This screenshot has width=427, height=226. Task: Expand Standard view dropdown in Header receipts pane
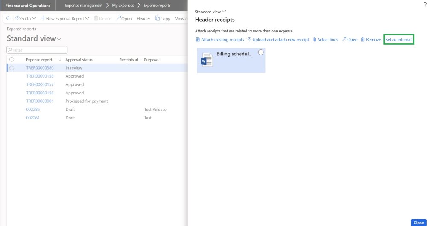click(x=211, y=12)
